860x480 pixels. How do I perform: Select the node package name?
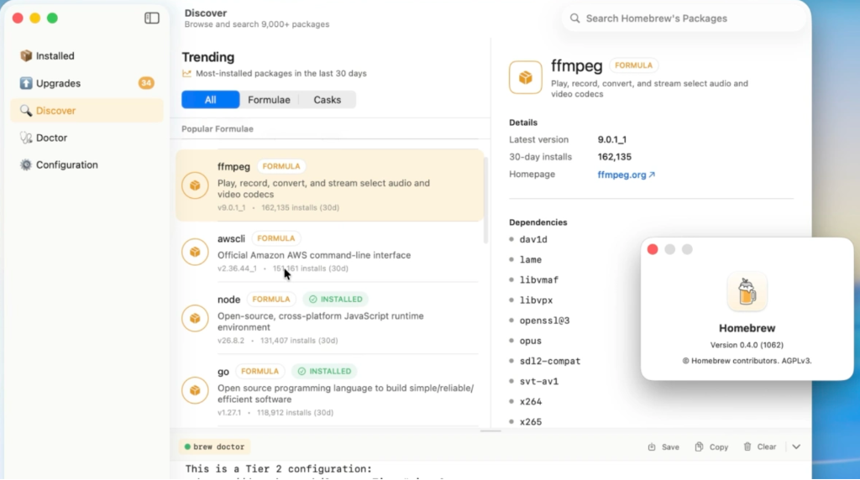coord(228,300)
